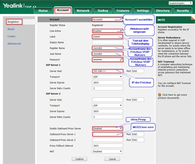
Task: Switch to the Features tab
Action: [123, 11]
